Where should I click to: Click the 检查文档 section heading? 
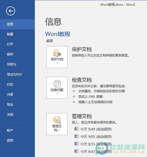pos(82,80)
